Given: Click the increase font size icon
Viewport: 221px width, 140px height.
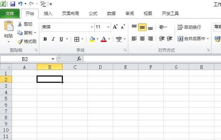Looking at the screenshot, I should (115, 27).
